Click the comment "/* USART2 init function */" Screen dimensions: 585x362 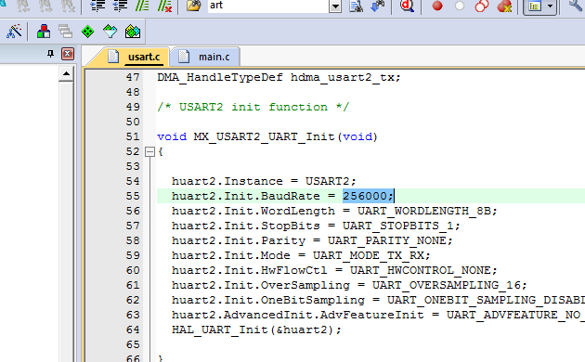253,107
